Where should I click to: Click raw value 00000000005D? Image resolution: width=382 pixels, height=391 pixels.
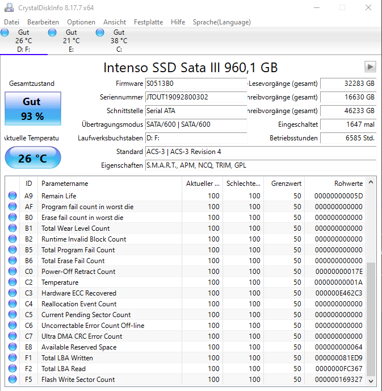pyautogui.click(x=338, y=195)
